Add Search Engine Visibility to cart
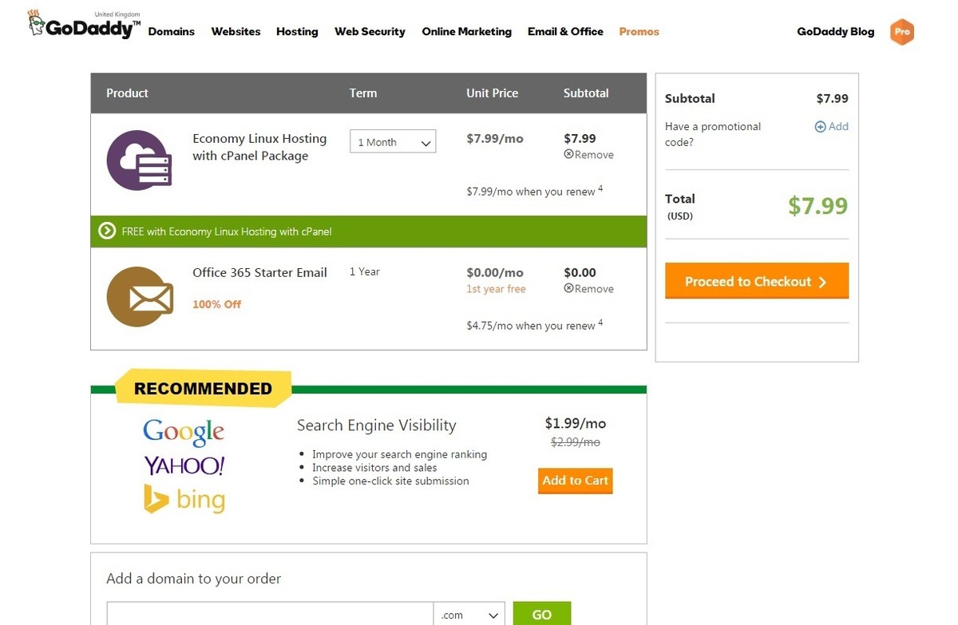The height and width of the screenshot is (625, 958). [575, 481]
